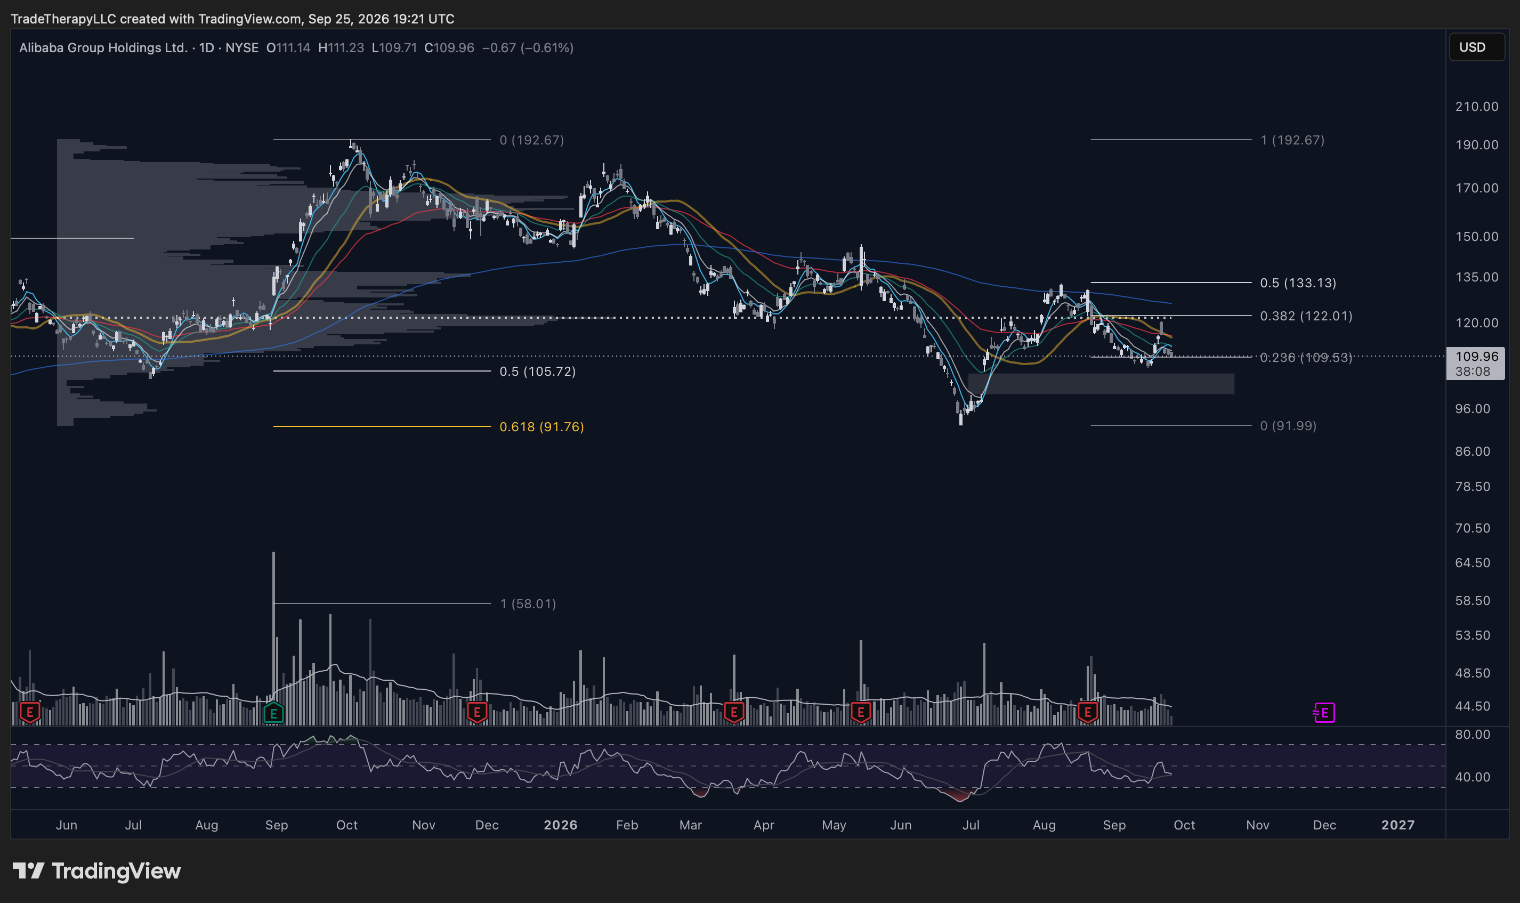
Task: Click the 2027 year label on time axis
Action: (1398, 825)
